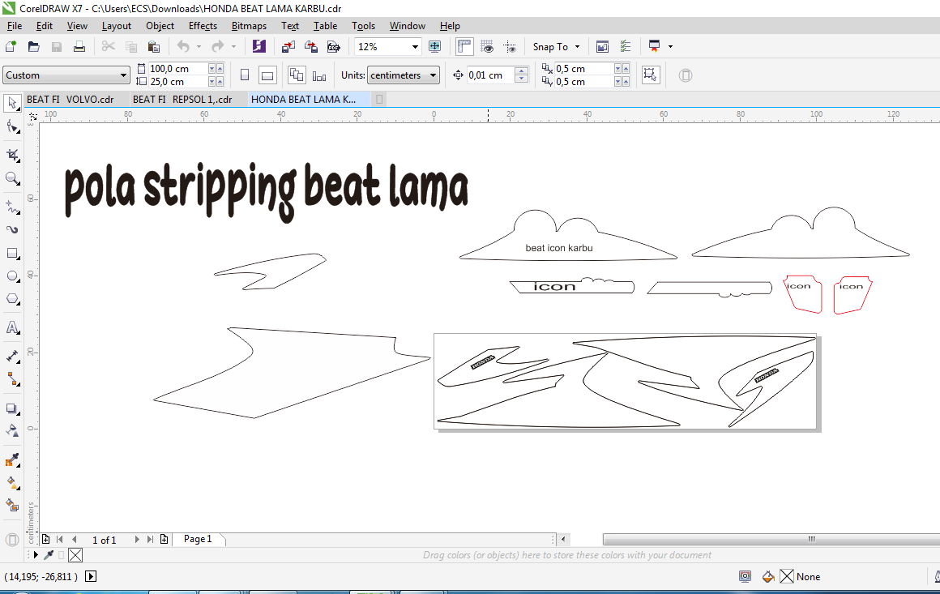The height and width of the screenshot is (594, 940).
Task: Expand status bar coordinates arrow
Action: [x=91, y=577]
